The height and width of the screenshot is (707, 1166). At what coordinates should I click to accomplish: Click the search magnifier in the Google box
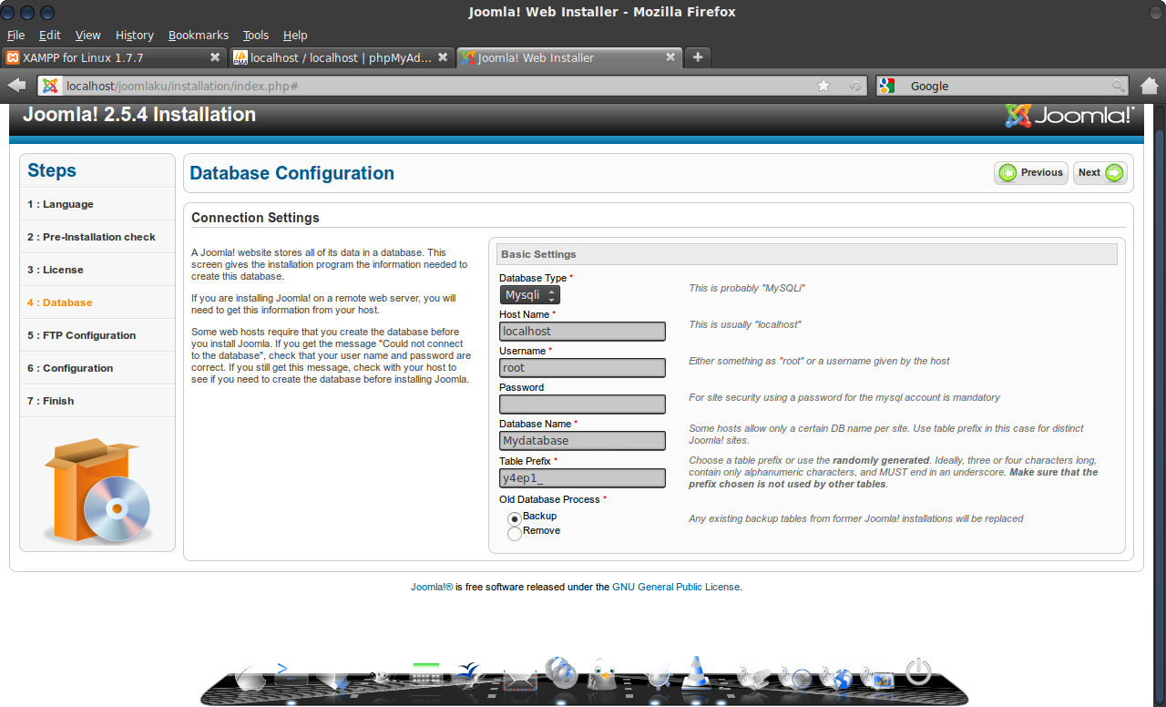[1118, 86]
